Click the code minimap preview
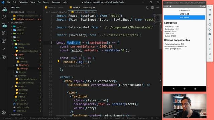This screenshot has height=120, width=214. click(x=156, y=19)
